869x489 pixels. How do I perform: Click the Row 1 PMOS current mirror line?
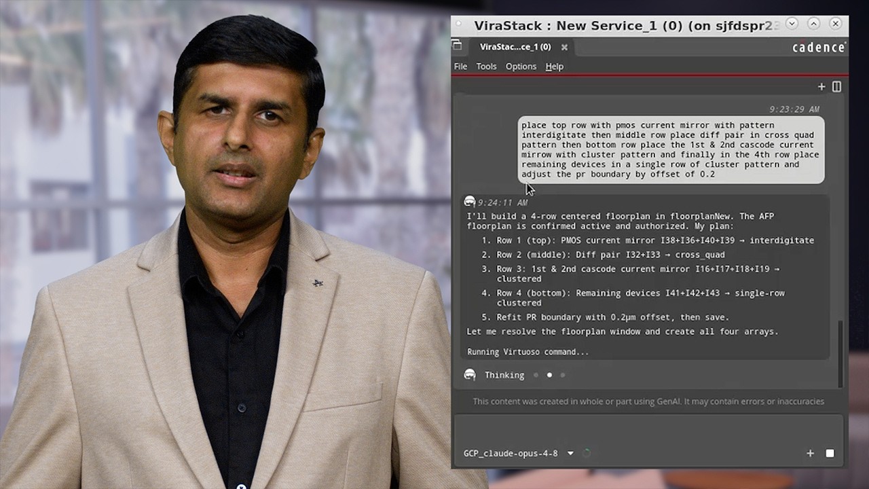tap(648, 240)
